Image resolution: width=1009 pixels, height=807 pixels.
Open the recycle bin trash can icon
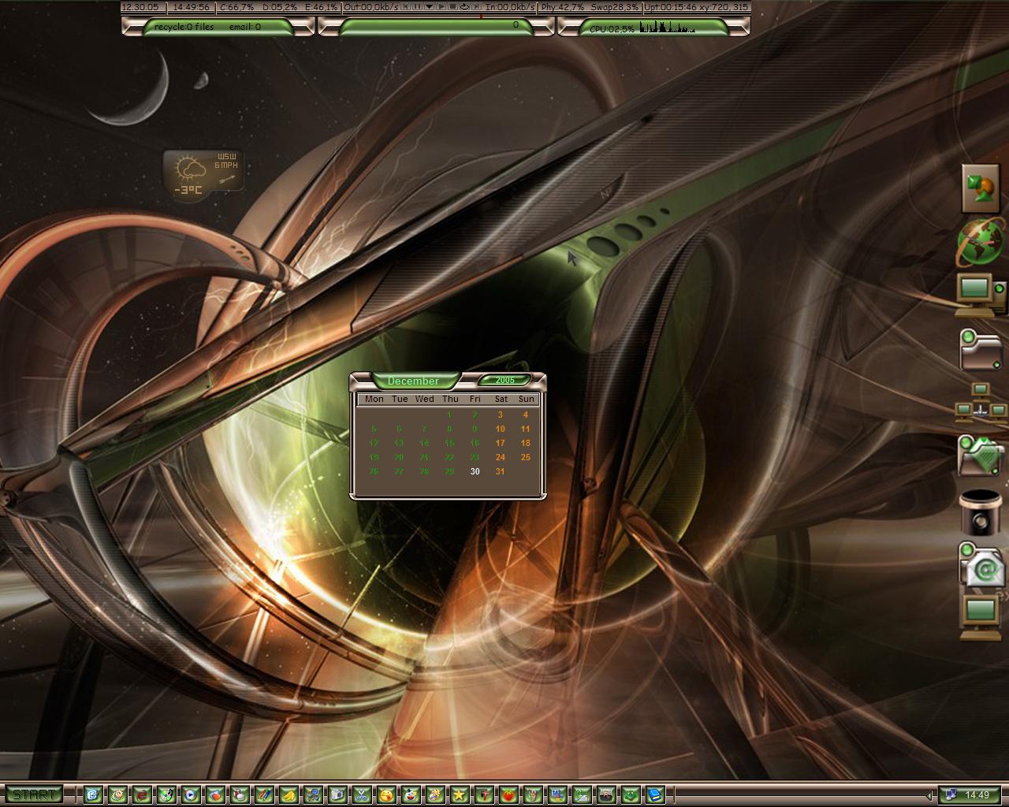point(981,512)
